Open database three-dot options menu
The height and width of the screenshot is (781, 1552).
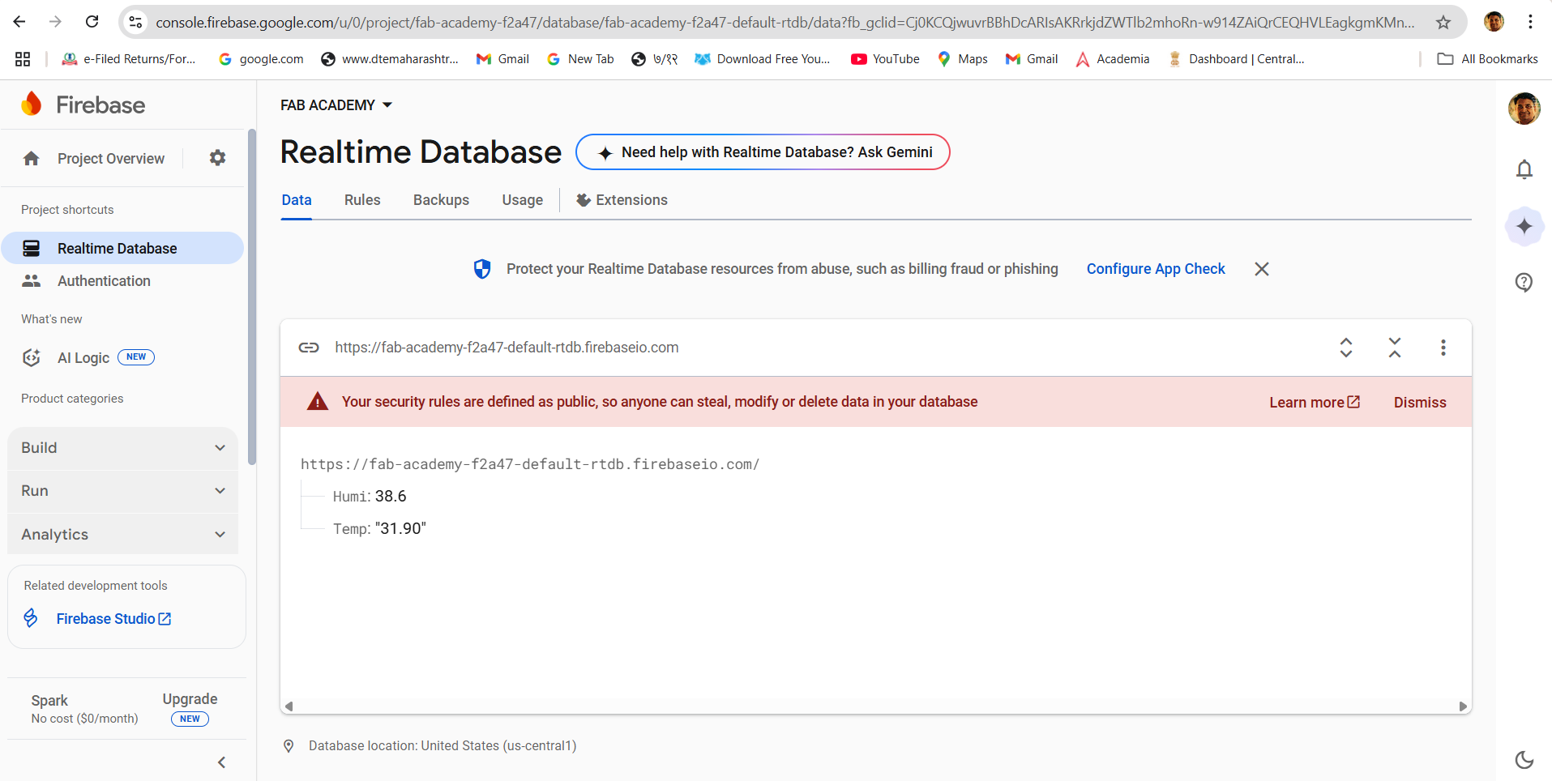tap(1443, 348)
